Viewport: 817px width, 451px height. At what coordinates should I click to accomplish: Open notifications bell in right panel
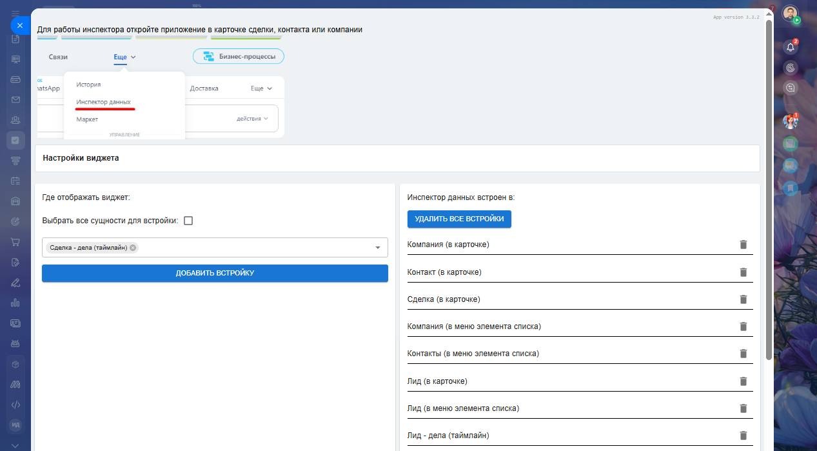point(791,47)
